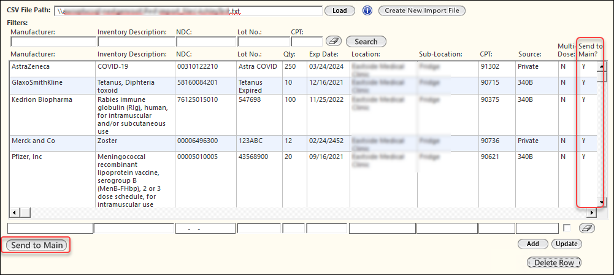This screenshot has width=614, height=275.
Task: Click lot number 123ABC
Action: [x=250, y=141]
